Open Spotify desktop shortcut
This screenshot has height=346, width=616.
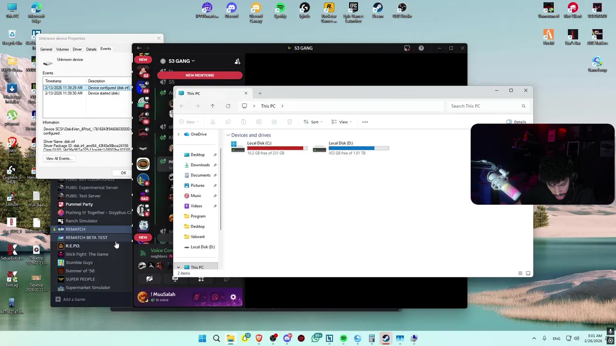(280, 11)
